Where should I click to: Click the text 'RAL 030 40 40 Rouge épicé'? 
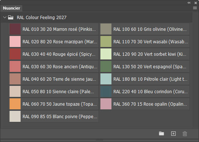click(50, 54)
